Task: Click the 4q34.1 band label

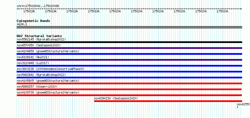Action: pyautogui.click(x=22, y=24)
